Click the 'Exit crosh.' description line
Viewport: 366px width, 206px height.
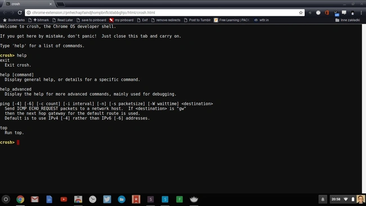18,65
